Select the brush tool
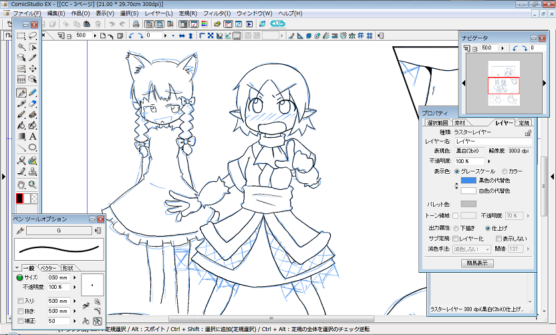The image size is (556, 335). pos(21,114)
